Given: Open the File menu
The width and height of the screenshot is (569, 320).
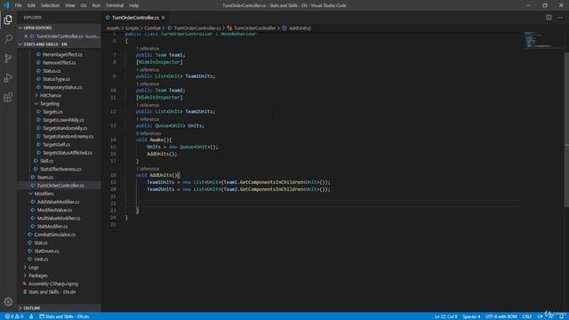Looking at the screenshot, I should (x=18, y=5).
